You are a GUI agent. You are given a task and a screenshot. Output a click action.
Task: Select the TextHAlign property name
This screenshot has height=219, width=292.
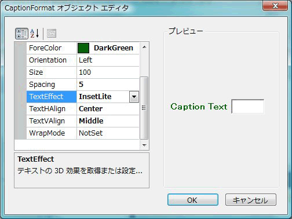(48, 109)
